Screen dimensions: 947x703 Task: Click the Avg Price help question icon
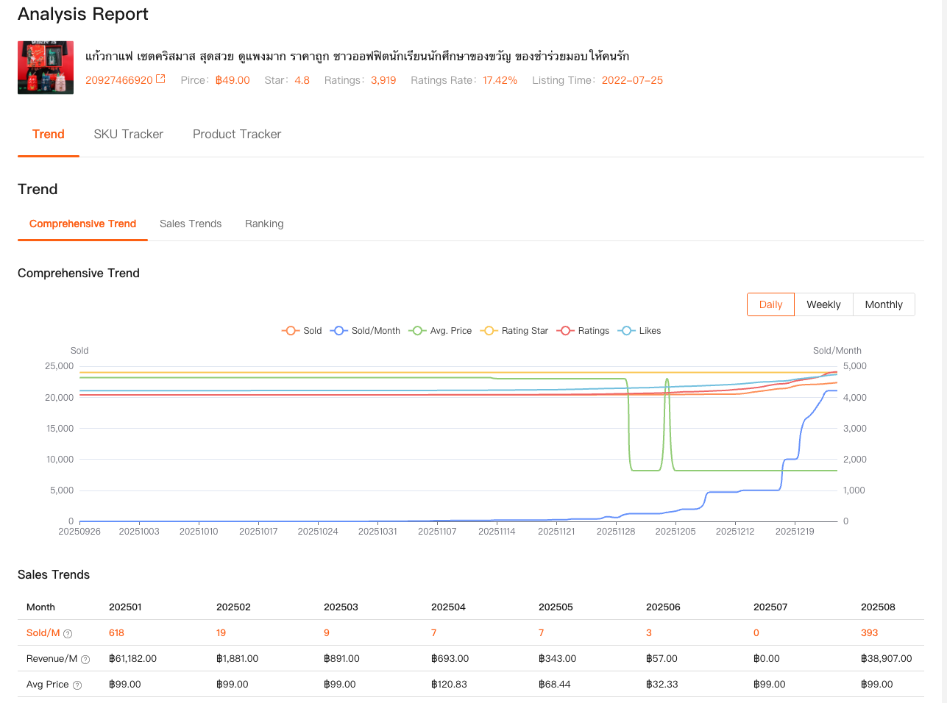point(77,685)
